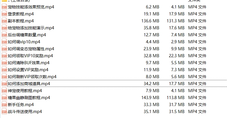Select the MP4 icon for 如何清除BUF效果.mp4
The image size is (227, 118).
pyautogui.click(x=4, y=63)
